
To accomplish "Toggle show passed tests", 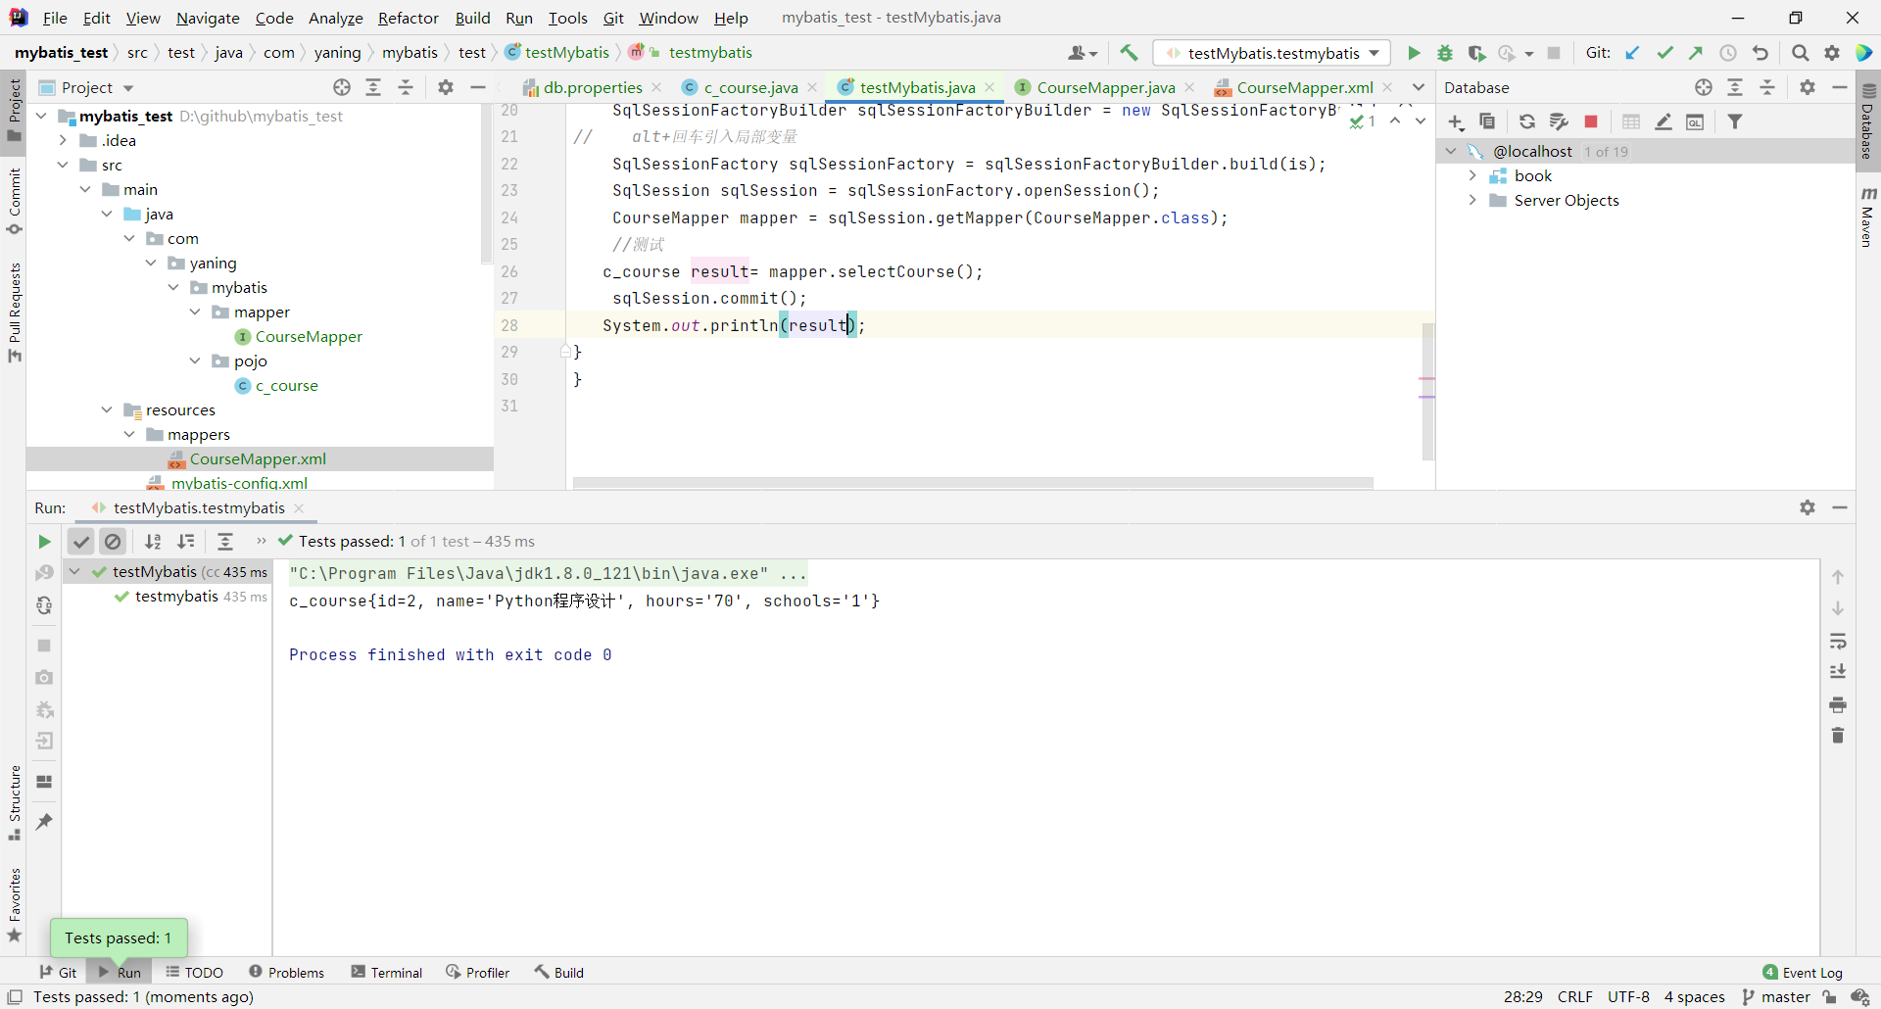I will point(81,542).
